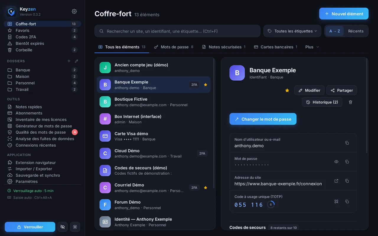Focus the search field

177,31
